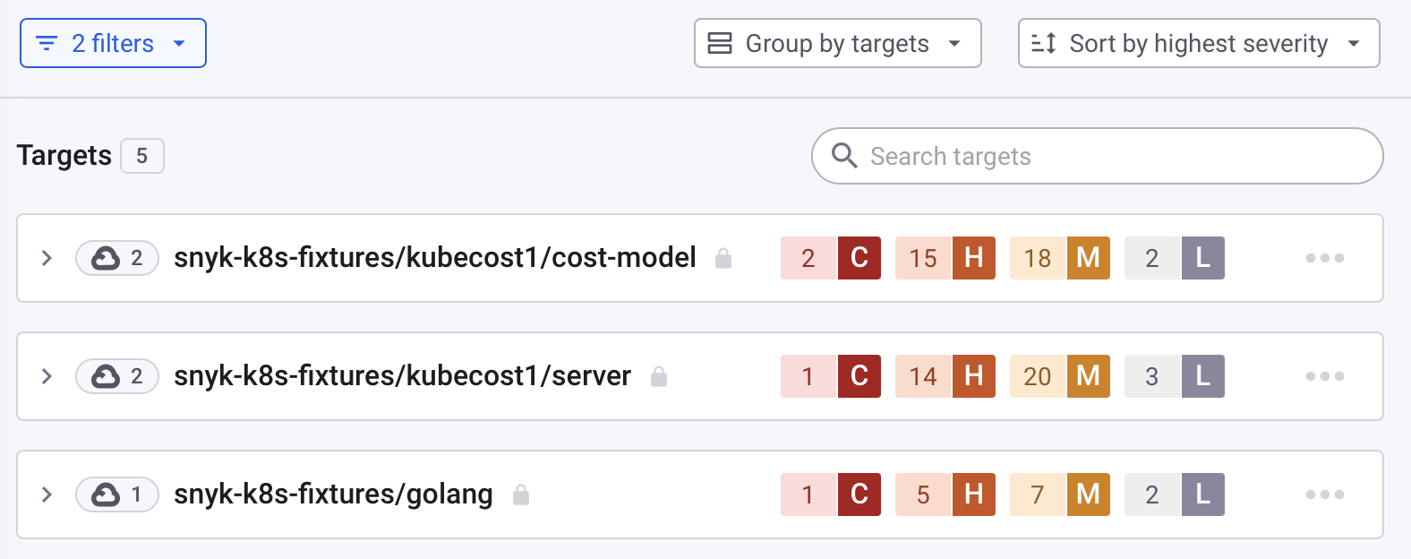This screenshot has width=1411, height=559.
Task: Click the cloud registry badge on golang
Action: 117,494
